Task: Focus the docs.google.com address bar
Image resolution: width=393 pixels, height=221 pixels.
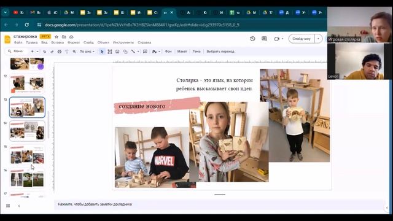Action: coord(142,25)
